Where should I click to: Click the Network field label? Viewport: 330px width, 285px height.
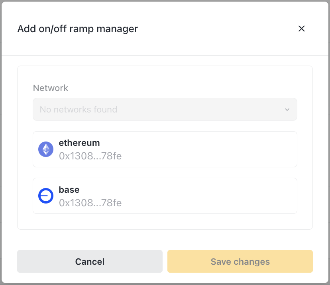pyautogui.click(x=51, y=88)
